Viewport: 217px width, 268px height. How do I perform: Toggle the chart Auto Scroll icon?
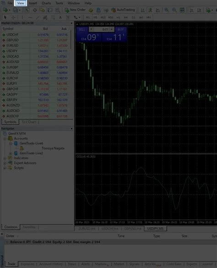(x=192, y=10)
